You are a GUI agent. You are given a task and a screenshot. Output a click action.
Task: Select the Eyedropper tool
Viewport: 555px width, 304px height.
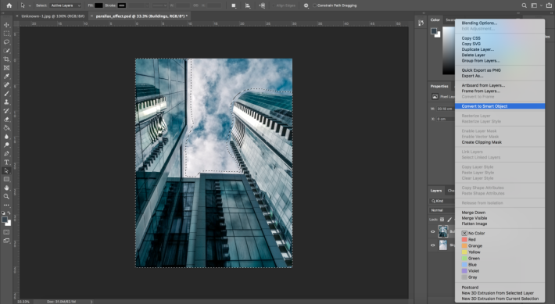(x=6, y=77)
